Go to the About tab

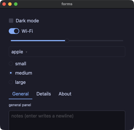(65, 94)
